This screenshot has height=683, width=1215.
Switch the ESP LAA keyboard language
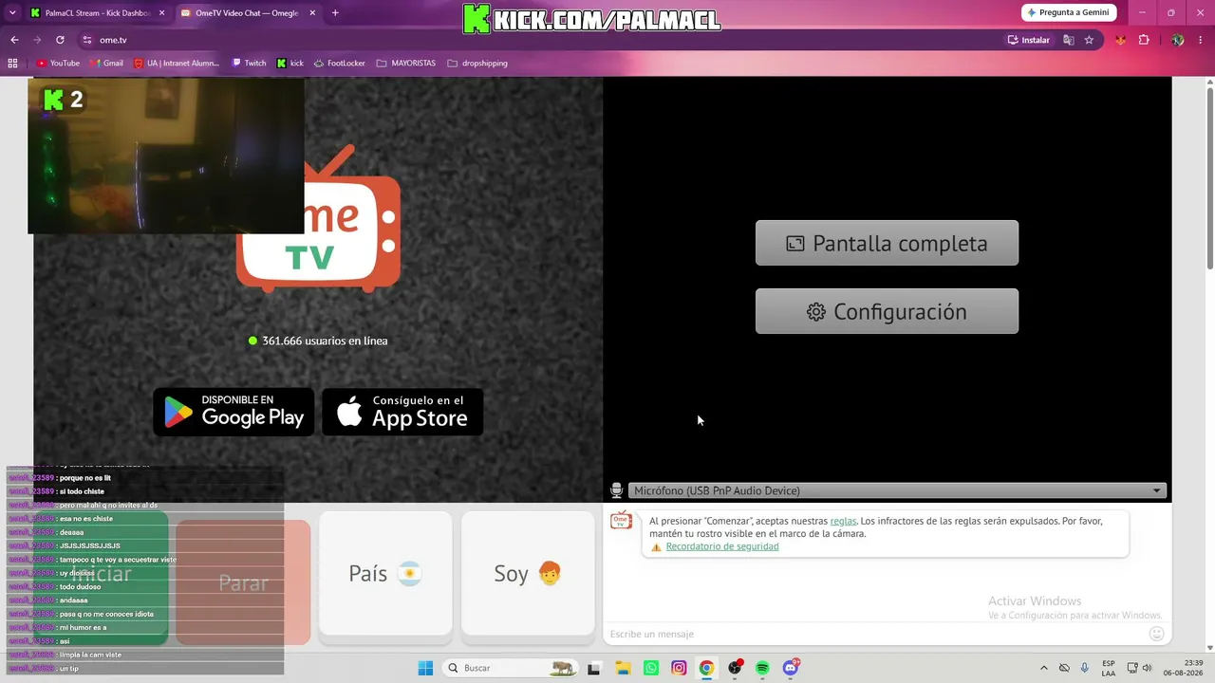(x=1109, y=668)
